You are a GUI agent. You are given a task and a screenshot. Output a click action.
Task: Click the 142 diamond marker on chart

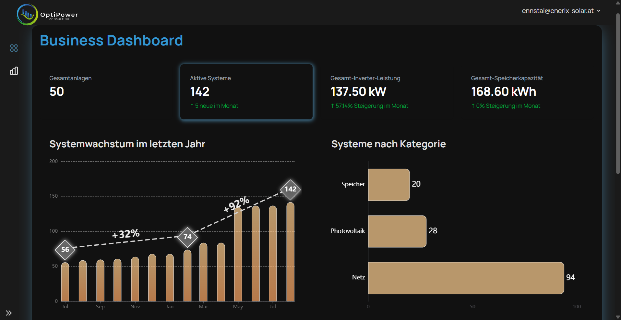(290, 189)
